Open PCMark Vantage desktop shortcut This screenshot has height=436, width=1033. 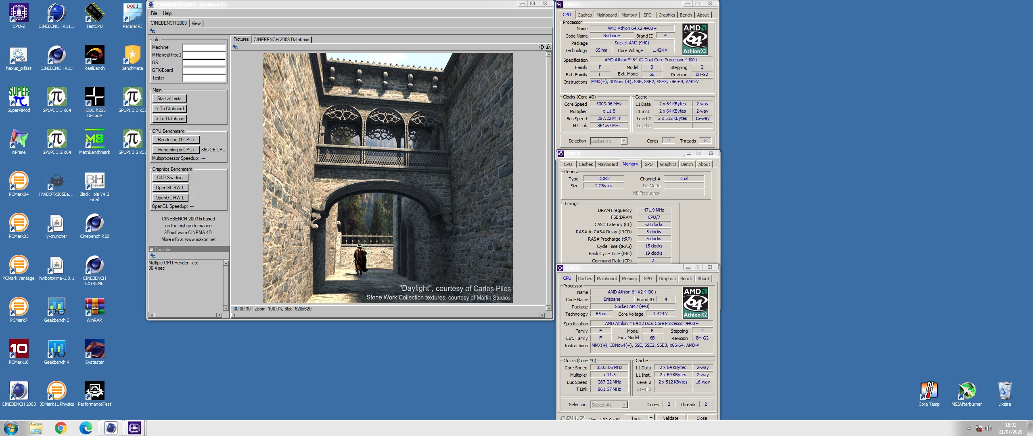[19, 267]
